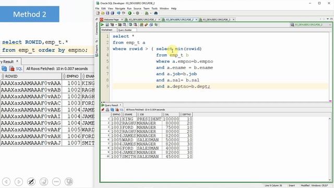Open the Reports side panel tab

tap(97, 49)
